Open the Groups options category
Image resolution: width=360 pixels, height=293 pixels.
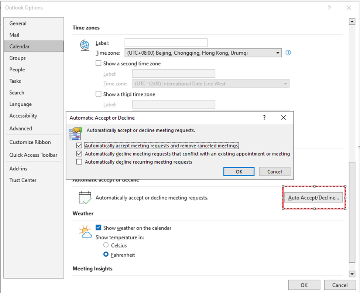point(34,58)
